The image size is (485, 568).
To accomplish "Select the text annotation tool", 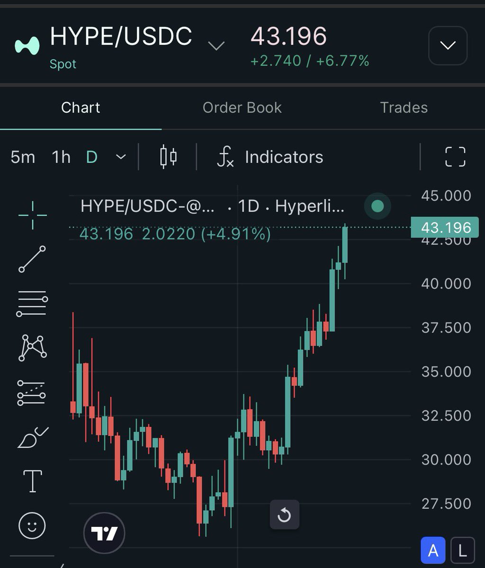I will (x=32, y=481).
